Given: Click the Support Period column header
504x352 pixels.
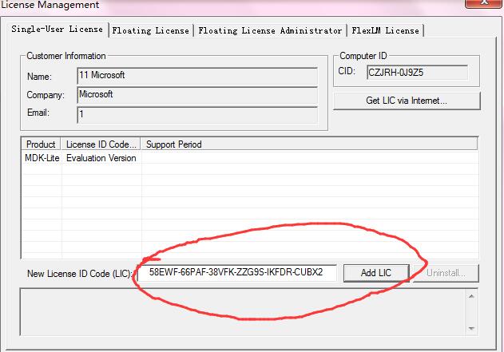Looking at the screenshot, I should coord(309,144).
